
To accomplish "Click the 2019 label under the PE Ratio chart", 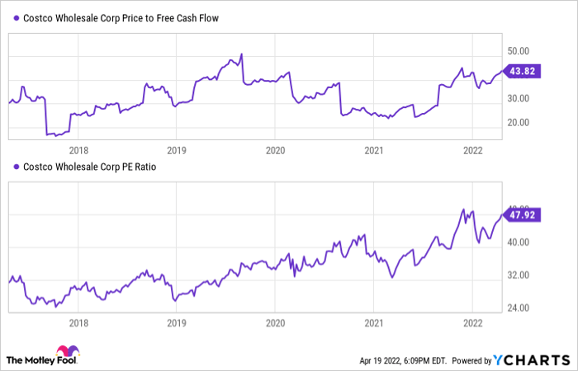I will (x=177, y=324).
